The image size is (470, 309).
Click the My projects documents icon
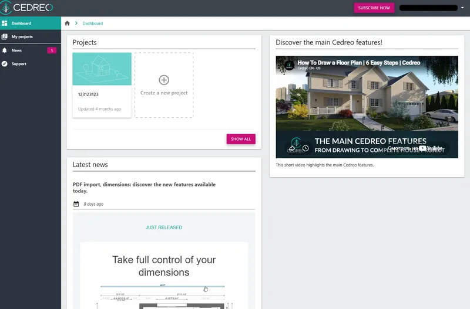(5, 36)
